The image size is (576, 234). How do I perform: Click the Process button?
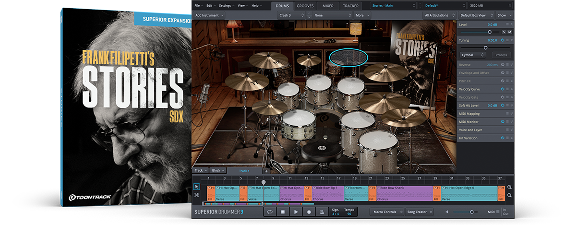coord(501,55)
